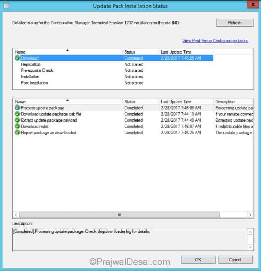
Task: Select the Process update package row label
Action: pos(43,108)
